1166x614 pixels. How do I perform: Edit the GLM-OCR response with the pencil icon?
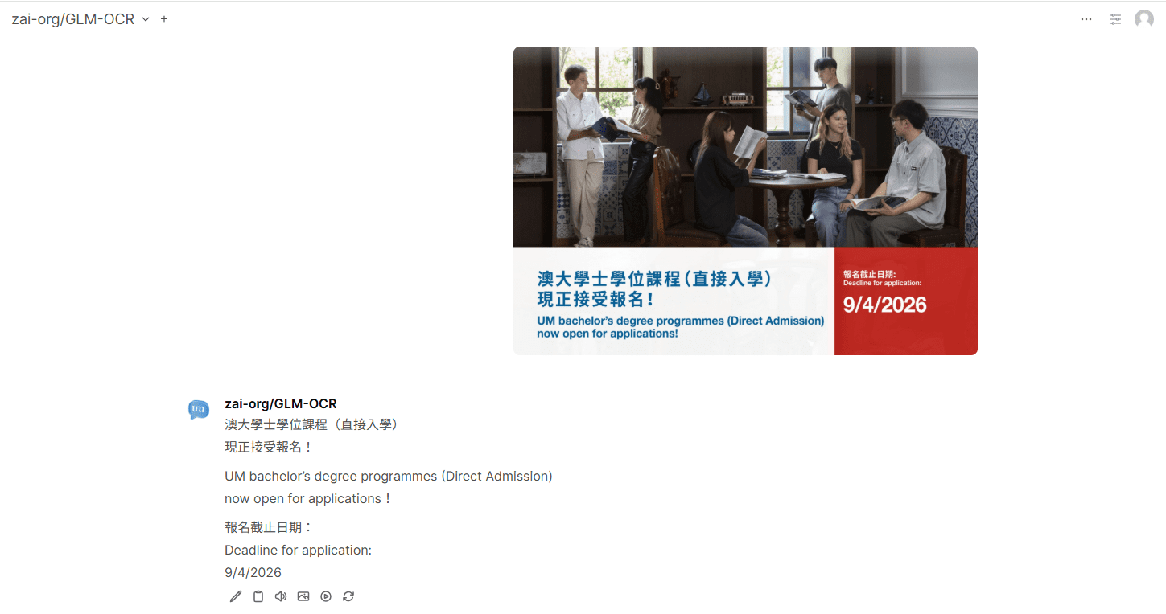tap(236, 596)
